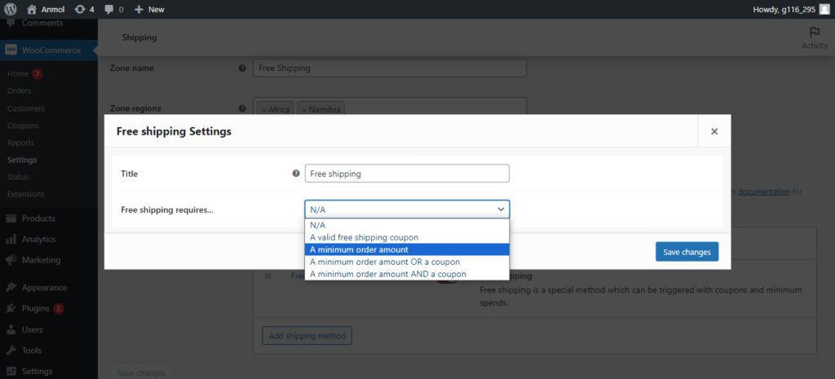Open the bottom Settings sidebar menu

(x=37, y=371)
